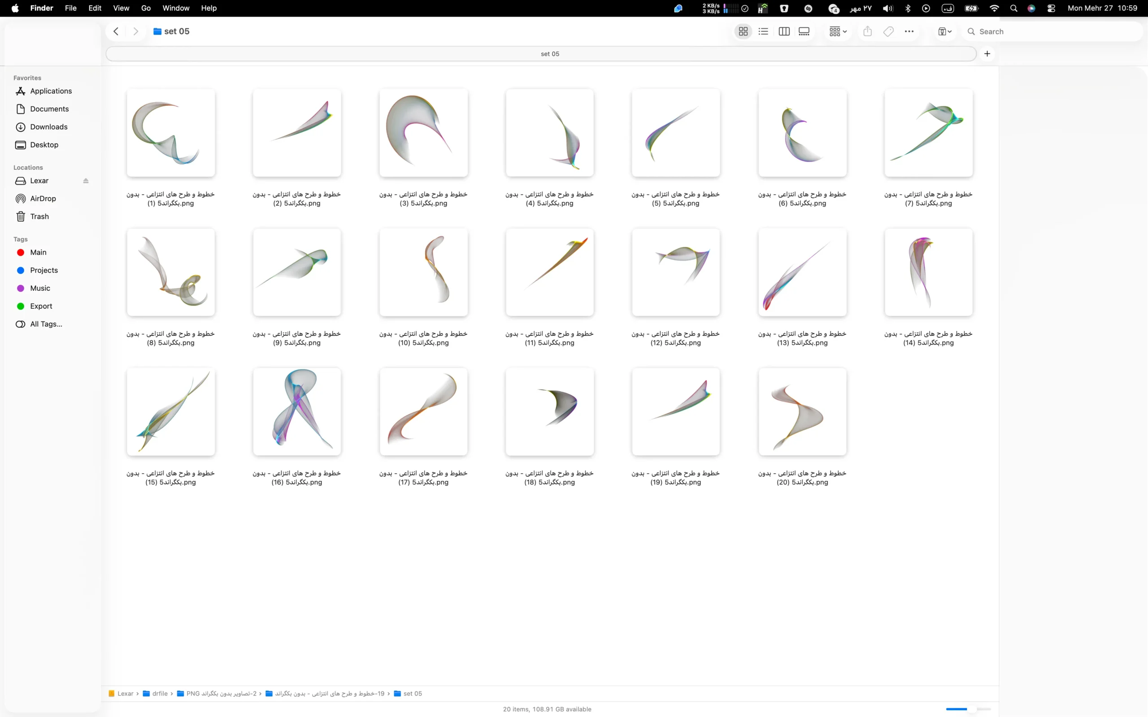
Task: Switch Finder to icon view
Action: pyautogui.click(x=743, y=31)
